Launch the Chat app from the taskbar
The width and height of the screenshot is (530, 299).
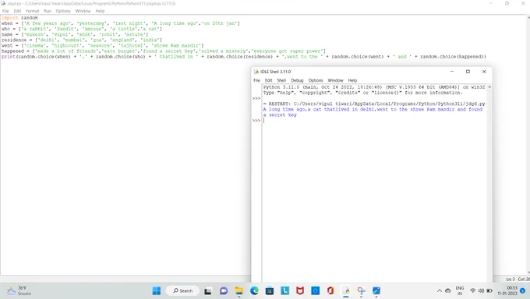pyautogui.click(x=224, y=291)
